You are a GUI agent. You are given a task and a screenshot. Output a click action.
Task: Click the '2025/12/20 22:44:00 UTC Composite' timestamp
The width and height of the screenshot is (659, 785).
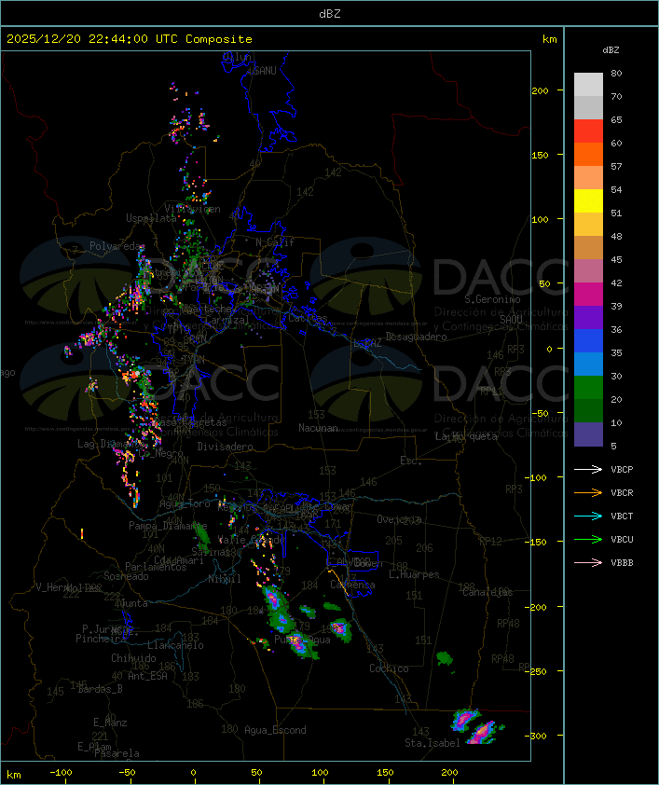pyautogui.click(x=130, y=39)
